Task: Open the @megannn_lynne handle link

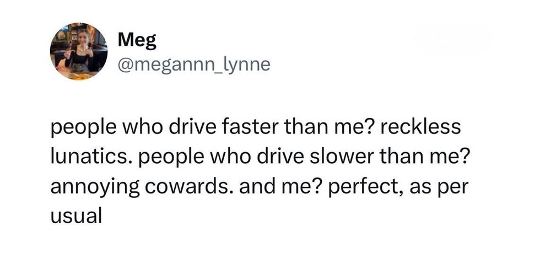Action: click(195, 64)
